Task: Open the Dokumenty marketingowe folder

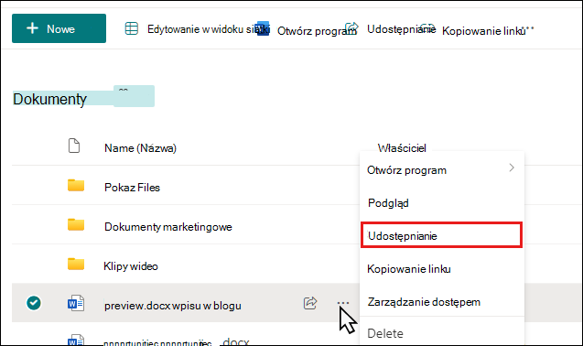Action: (168, 227)
